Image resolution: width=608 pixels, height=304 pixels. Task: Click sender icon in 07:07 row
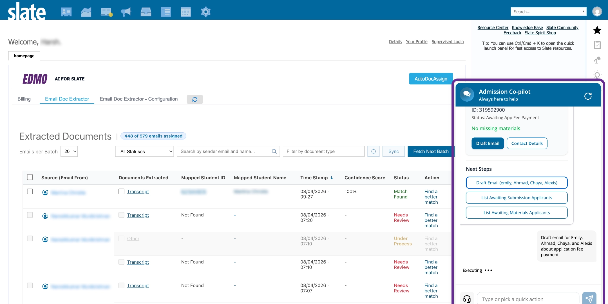click(45, 286)
